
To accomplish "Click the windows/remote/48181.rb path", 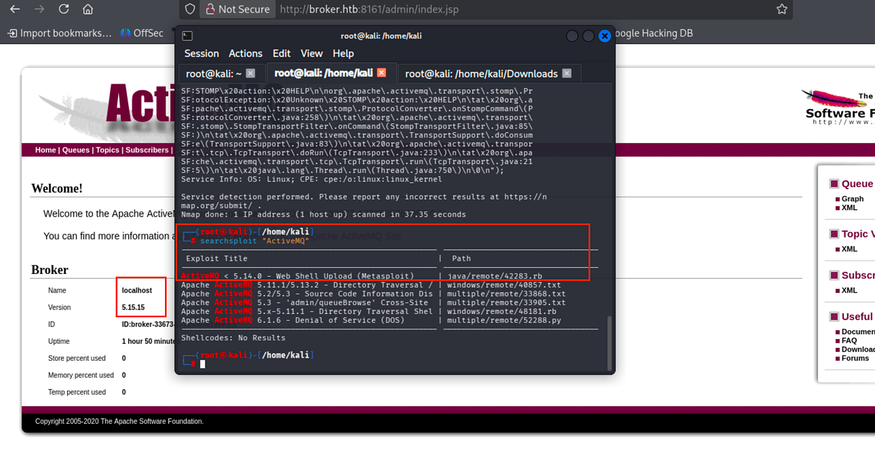I will click(501, 311).
